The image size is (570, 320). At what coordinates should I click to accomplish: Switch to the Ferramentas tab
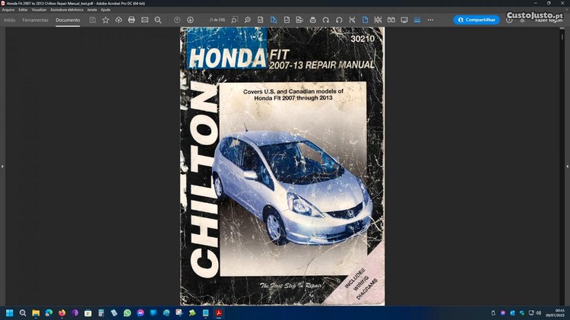(x=35, y=20)
